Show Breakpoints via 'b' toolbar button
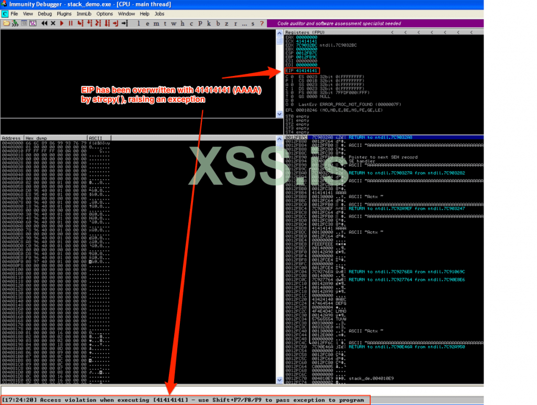Viewport: 537px width, 405px height. coord(218,23)
